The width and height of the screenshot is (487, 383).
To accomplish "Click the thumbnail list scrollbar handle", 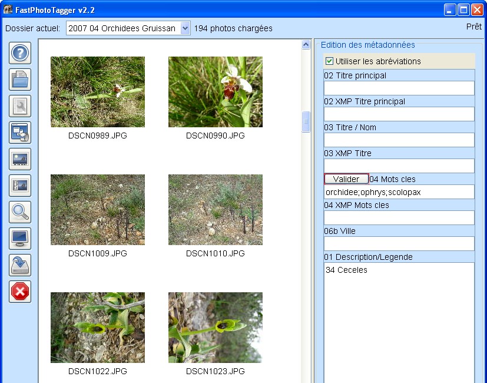I will point(306,121).
